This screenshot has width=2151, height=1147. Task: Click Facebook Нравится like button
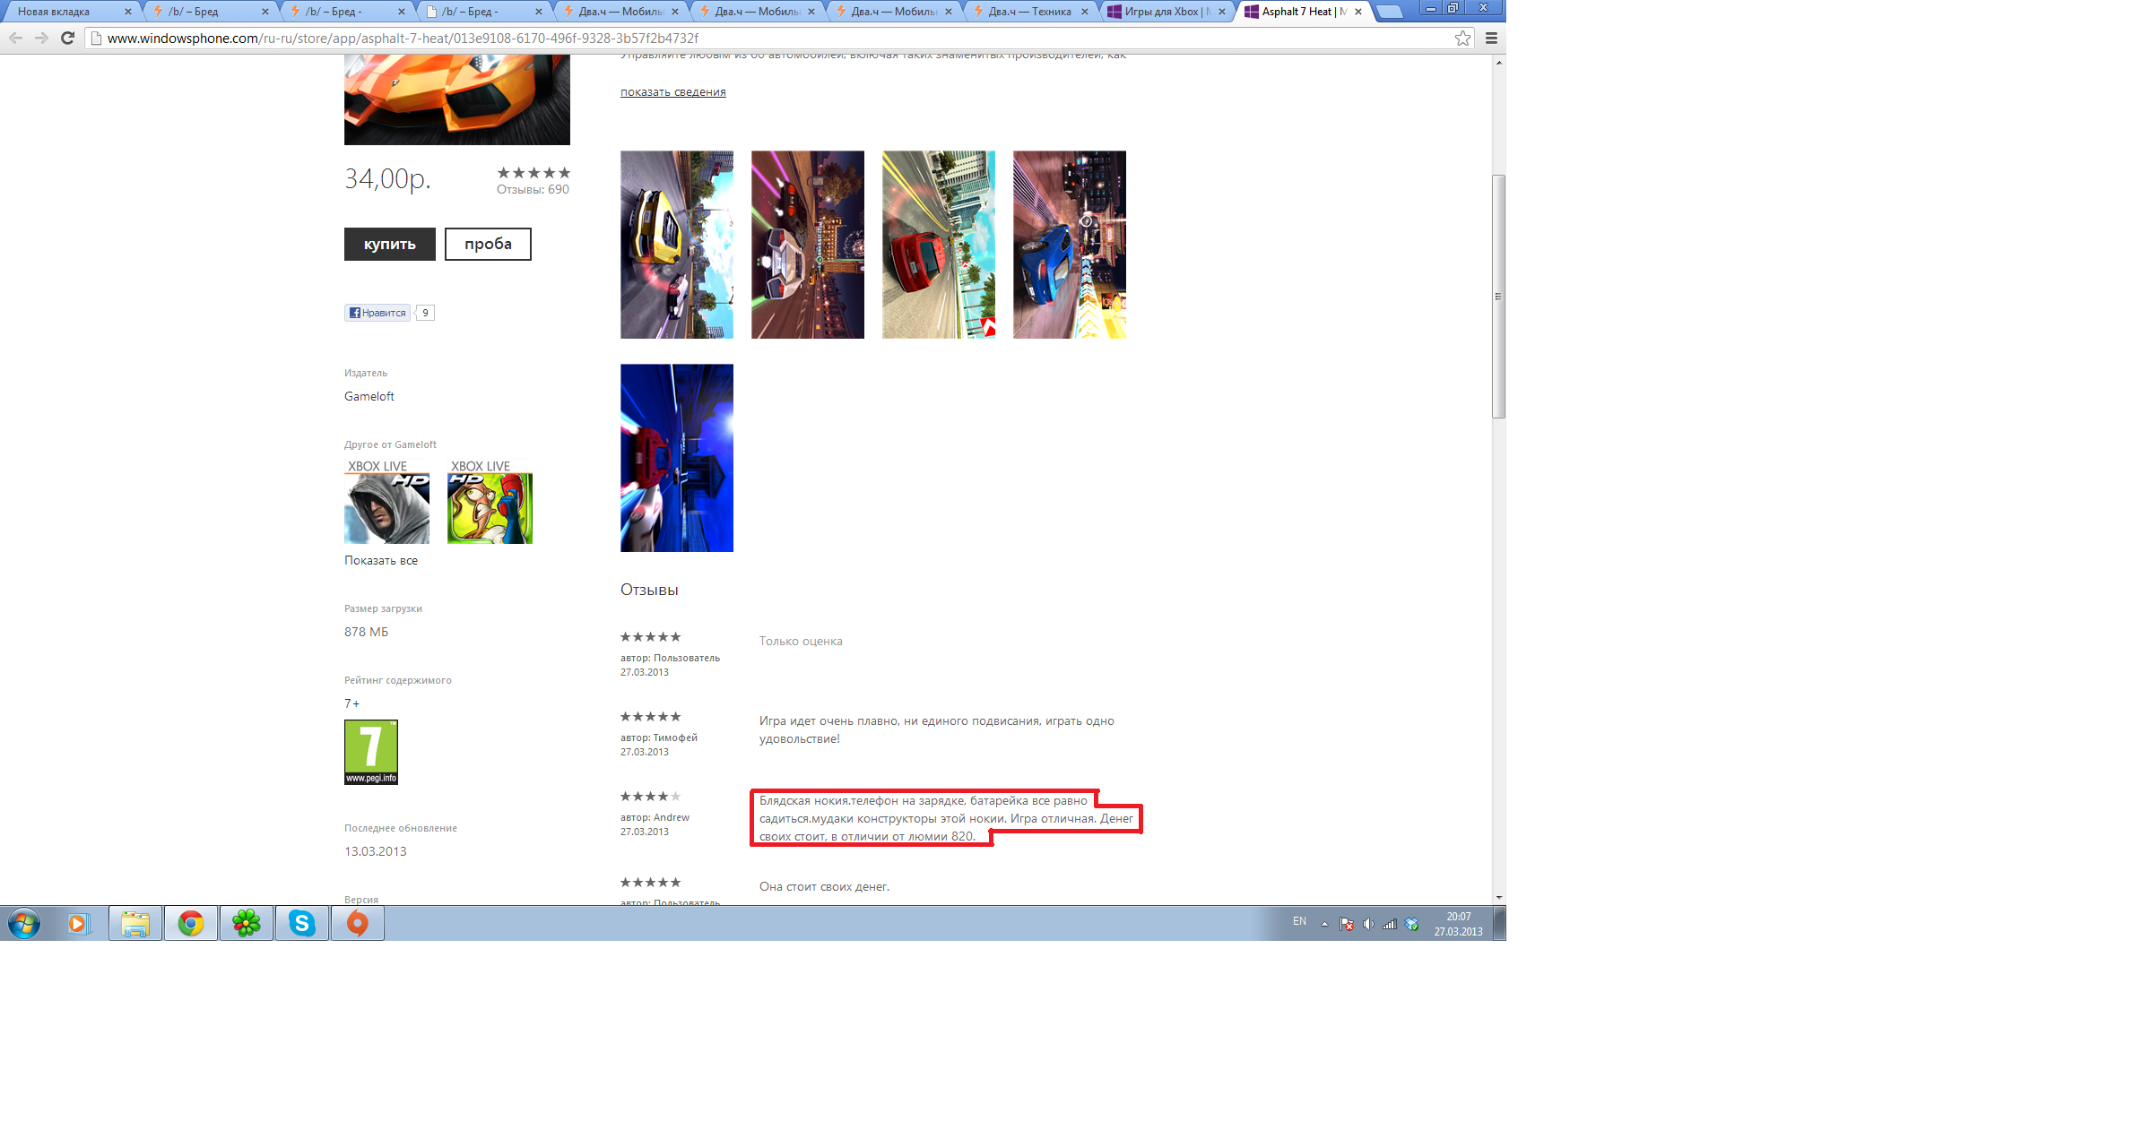point(377,313)
